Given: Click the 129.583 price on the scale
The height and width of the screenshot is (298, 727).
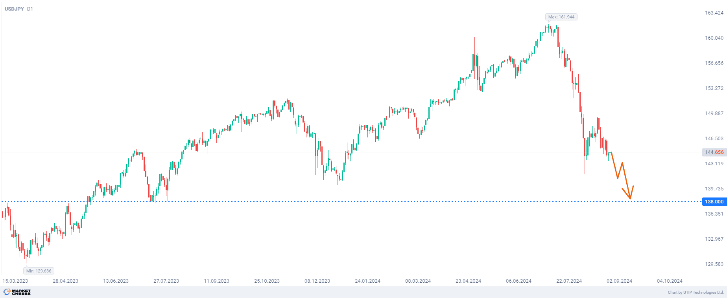Looking at the screenshot, I should pos(714,264).
